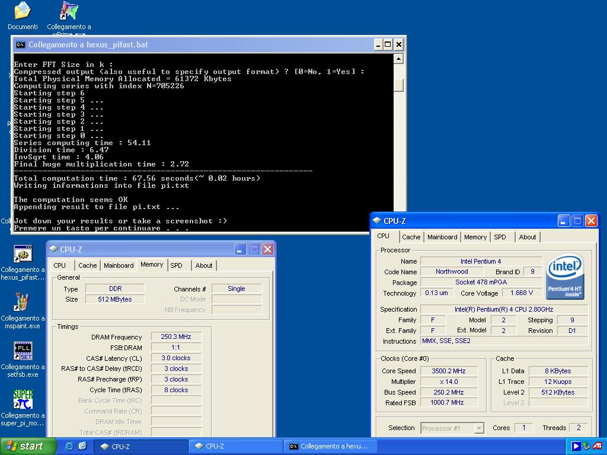The image size is (607, 455).
Task: Maximize the pifast console window
Action: (388, 45)
